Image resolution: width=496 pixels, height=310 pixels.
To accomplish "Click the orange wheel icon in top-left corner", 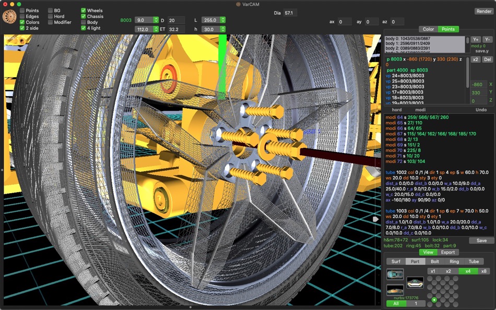I will [x=9, y=17].
